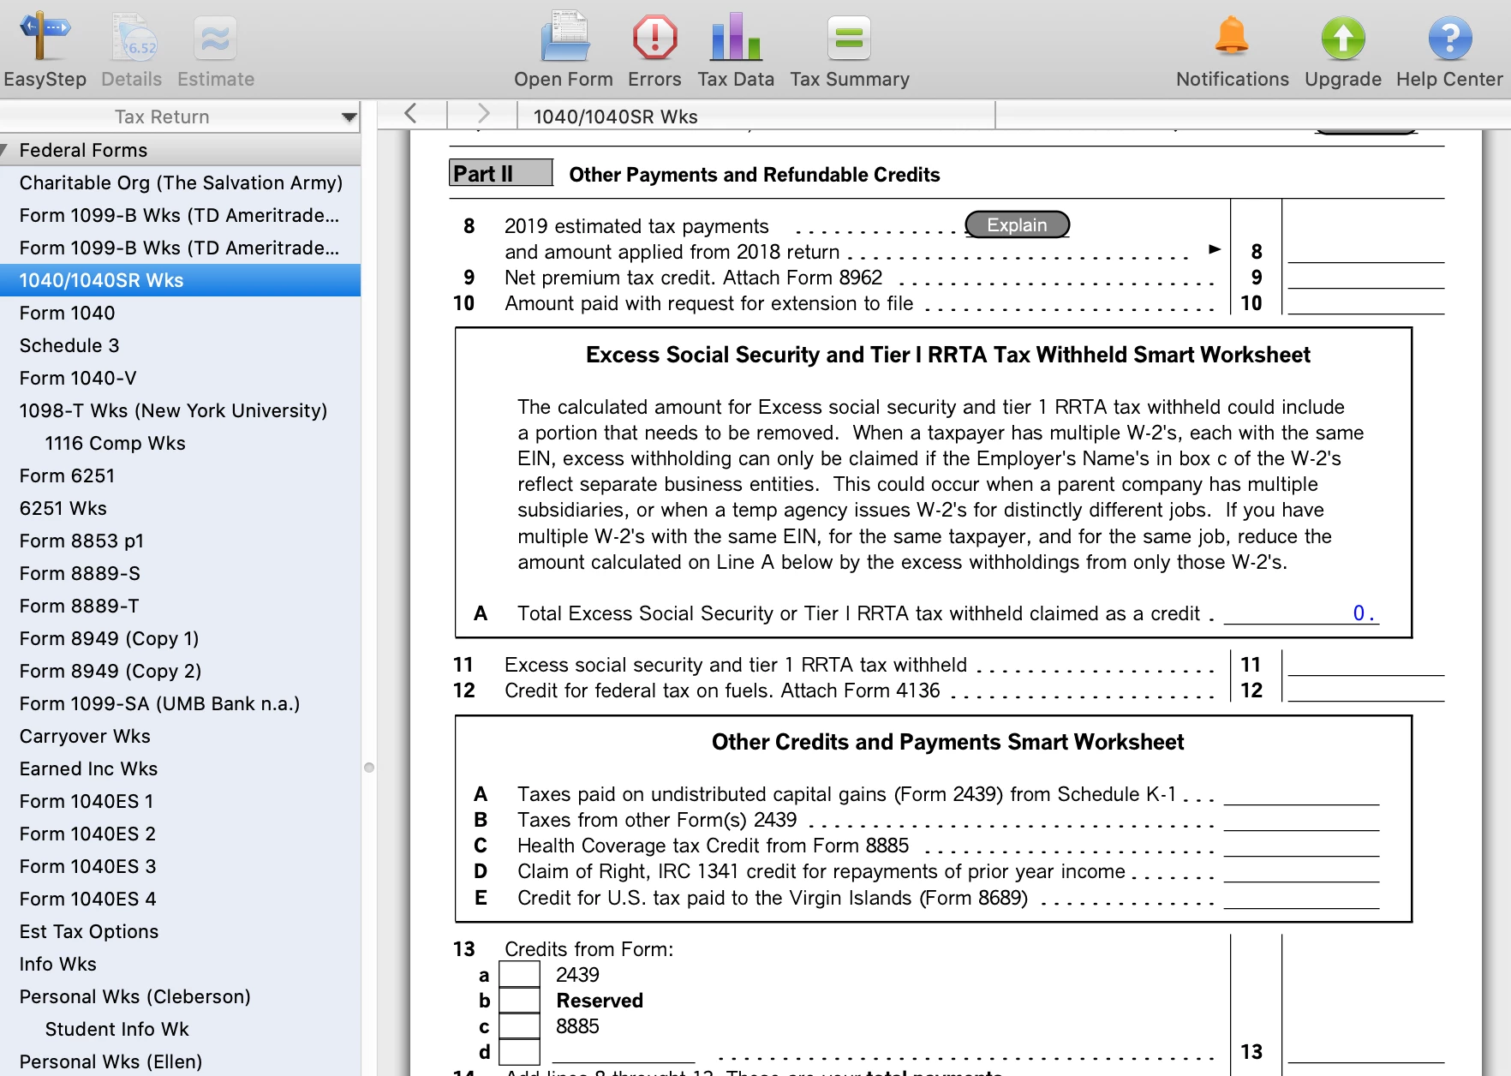Check box 13c for Form 8885

[x=519, y=1025]
